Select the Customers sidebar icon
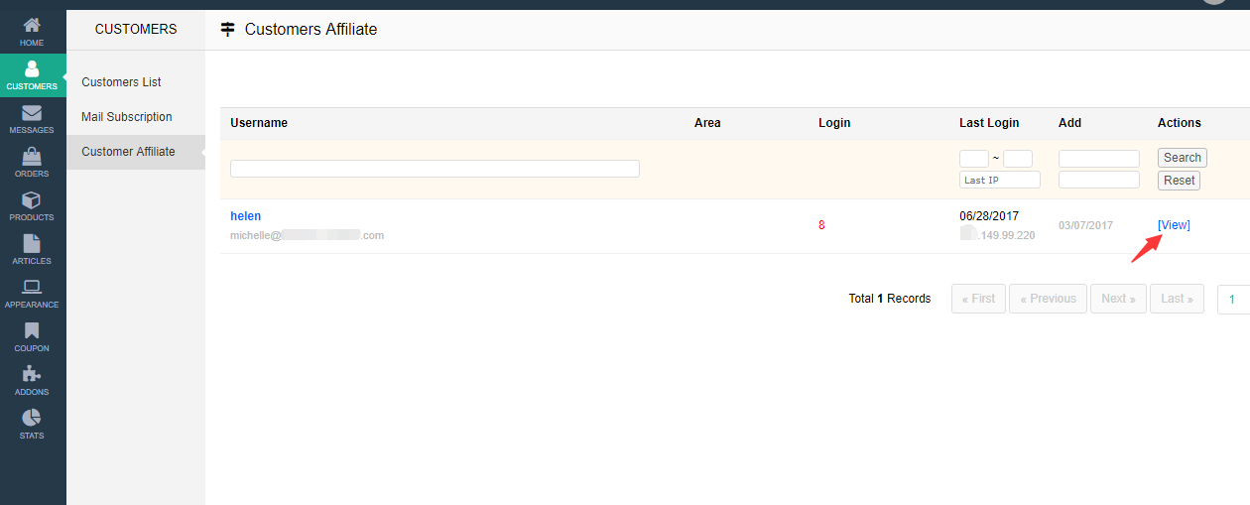 [32, 70]
